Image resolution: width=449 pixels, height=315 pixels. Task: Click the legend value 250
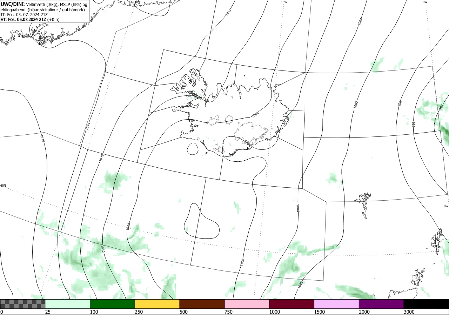click(x=139, y=312)
